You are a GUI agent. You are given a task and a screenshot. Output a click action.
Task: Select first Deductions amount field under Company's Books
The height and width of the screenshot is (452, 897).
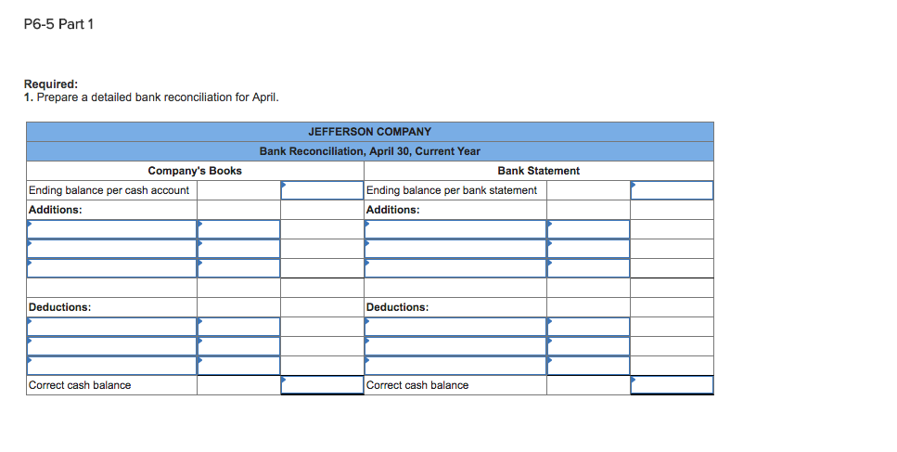tap(238, 327)
